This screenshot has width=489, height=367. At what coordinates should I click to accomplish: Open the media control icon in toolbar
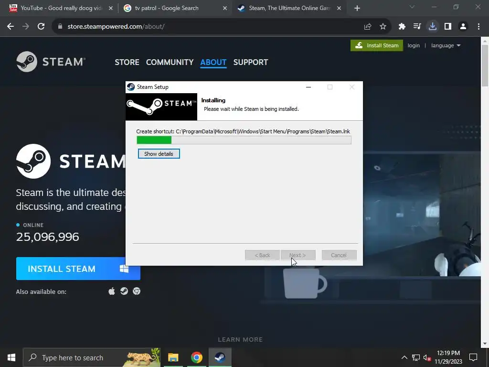pos(417,27)
